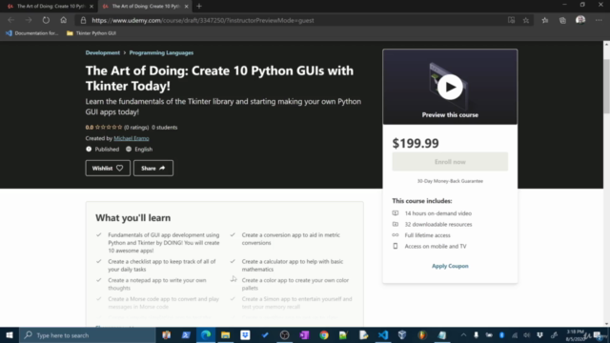The image size is (610, 343).
Task: Add course to Wishlist
Action: point(108,168)
